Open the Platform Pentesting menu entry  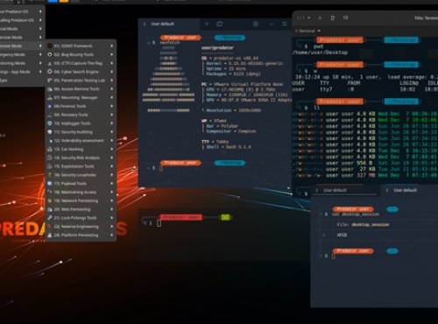coord(81,235)
